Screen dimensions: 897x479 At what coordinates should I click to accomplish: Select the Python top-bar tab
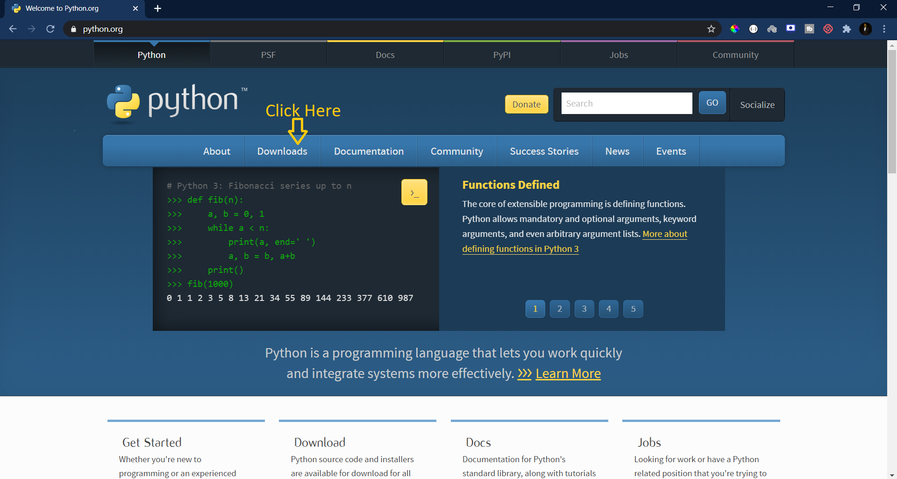(151, 55)
